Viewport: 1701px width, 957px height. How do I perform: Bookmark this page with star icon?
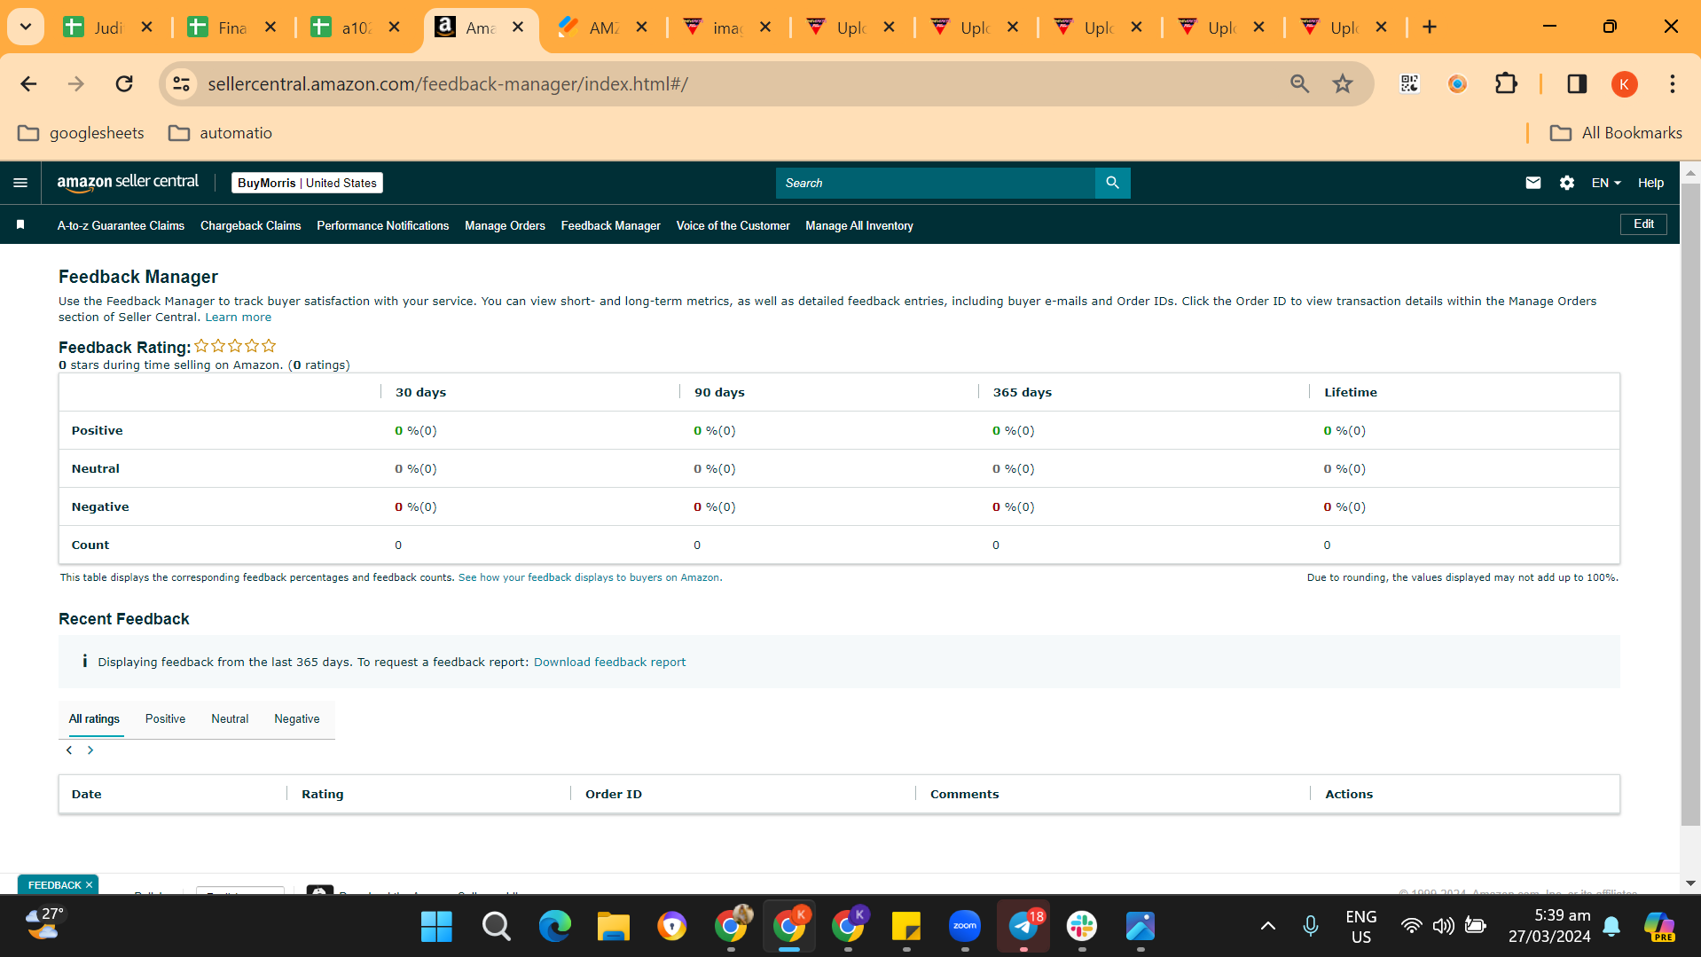pos(1343,84)
